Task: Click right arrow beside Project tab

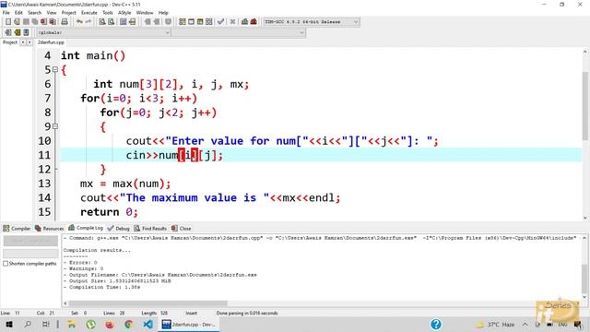Action: (x=29, y=42)
